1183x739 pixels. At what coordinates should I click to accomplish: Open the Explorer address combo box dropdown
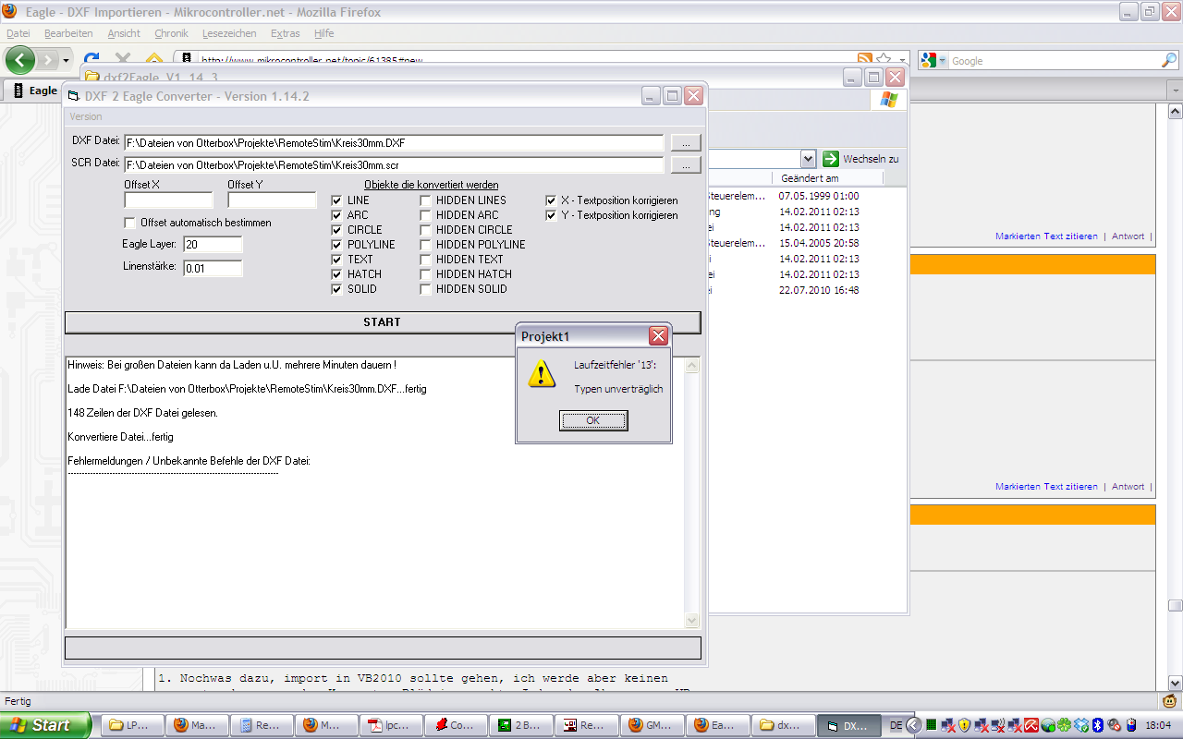808,159
